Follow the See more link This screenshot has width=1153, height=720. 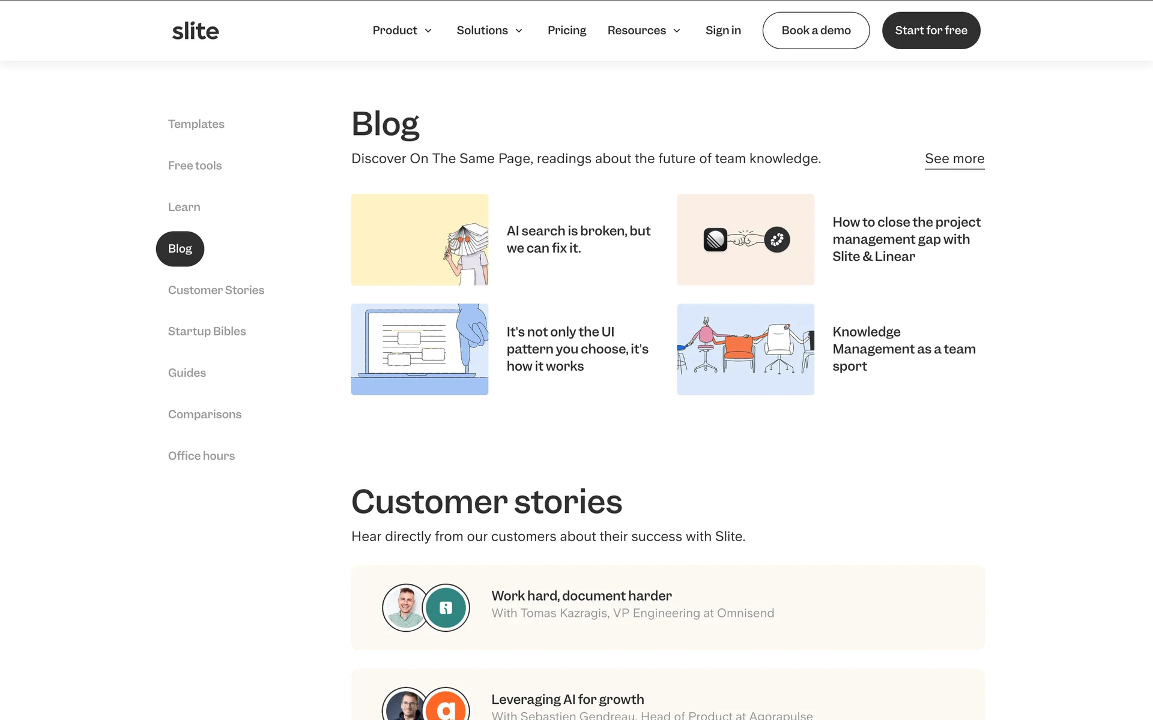tap(954, 159)
